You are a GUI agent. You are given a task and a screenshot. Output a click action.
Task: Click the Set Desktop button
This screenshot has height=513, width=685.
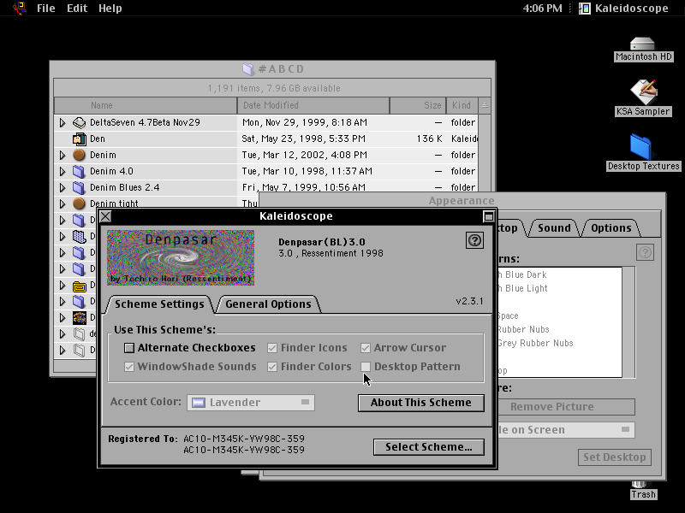click(x=615, y=457)
